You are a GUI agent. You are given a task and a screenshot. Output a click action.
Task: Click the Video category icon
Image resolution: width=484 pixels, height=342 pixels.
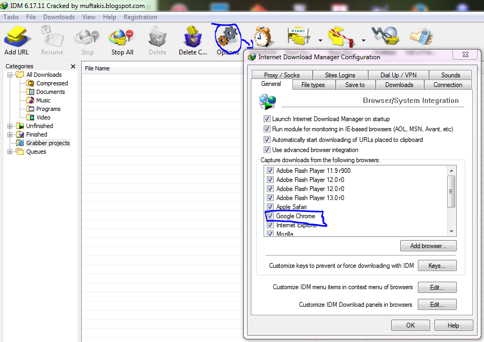point(30,117)
